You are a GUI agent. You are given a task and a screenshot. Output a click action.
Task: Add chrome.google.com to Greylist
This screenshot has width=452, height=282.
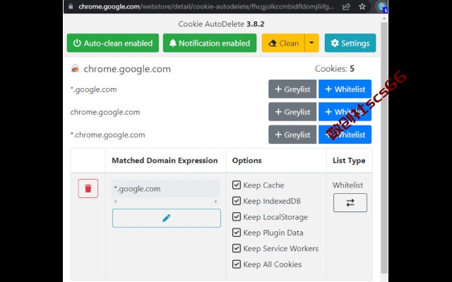click(292, 111)
